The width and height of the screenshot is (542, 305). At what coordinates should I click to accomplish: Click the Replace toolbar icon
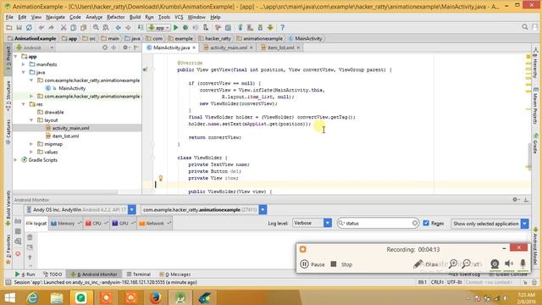click(106, 27)
